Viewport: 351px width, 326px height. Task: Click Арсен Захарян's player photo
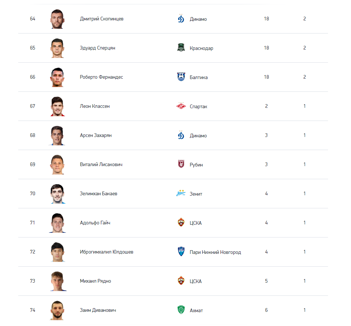pyautogui.click(x=58, y=135)
